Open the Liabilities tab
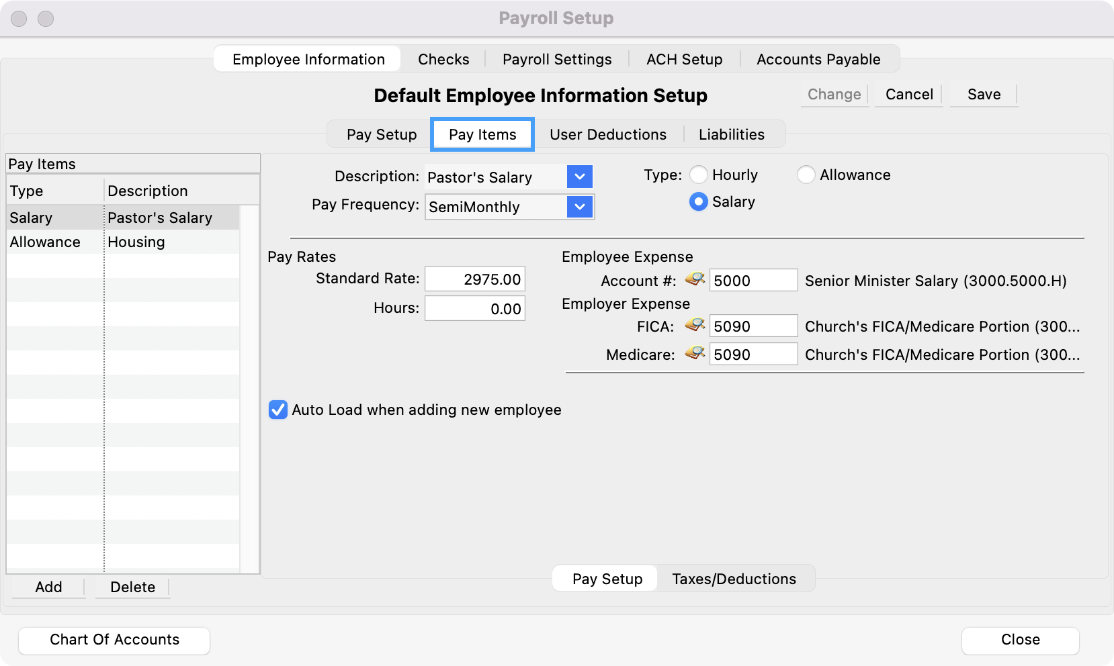The width and height of the screenshot is (1114, 666). 731,134
